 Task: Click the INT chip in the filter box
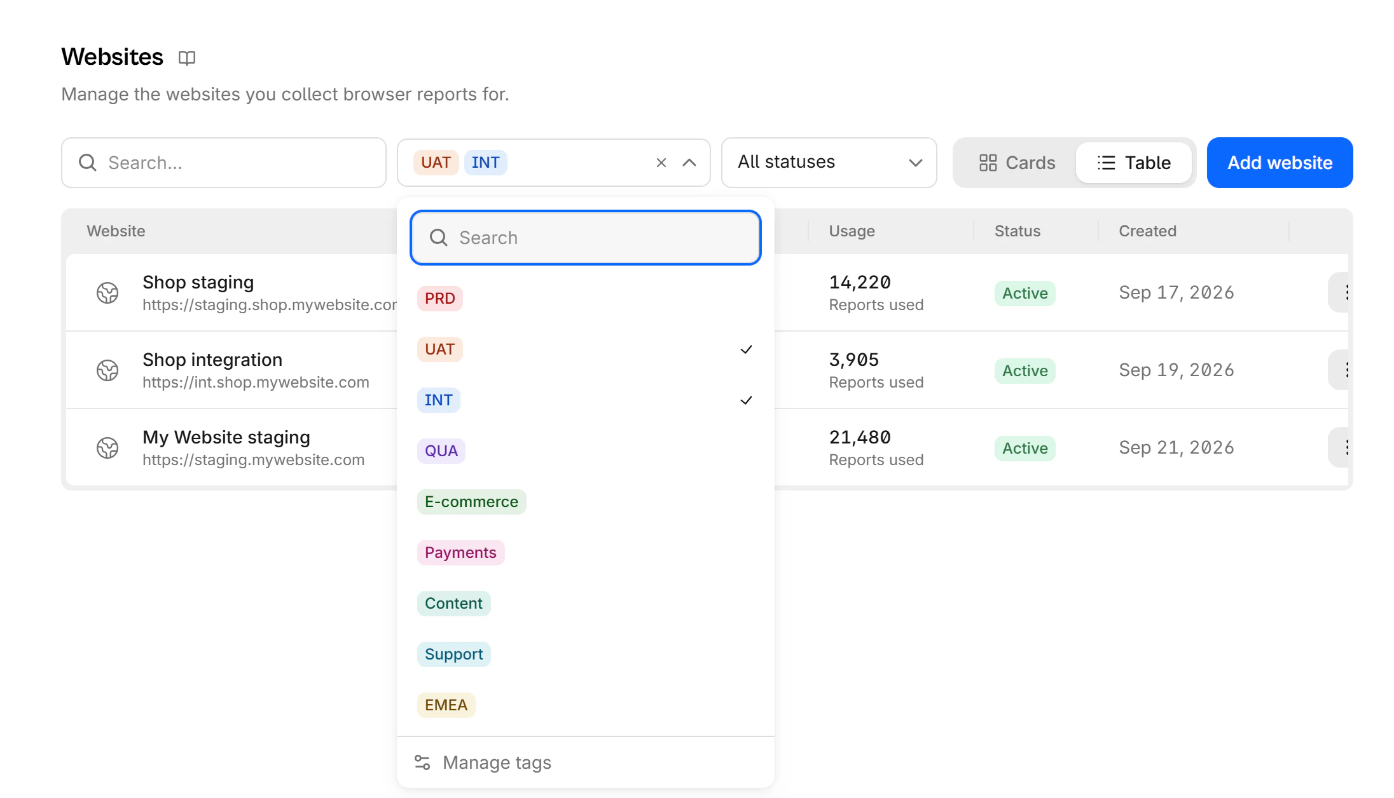486,163
